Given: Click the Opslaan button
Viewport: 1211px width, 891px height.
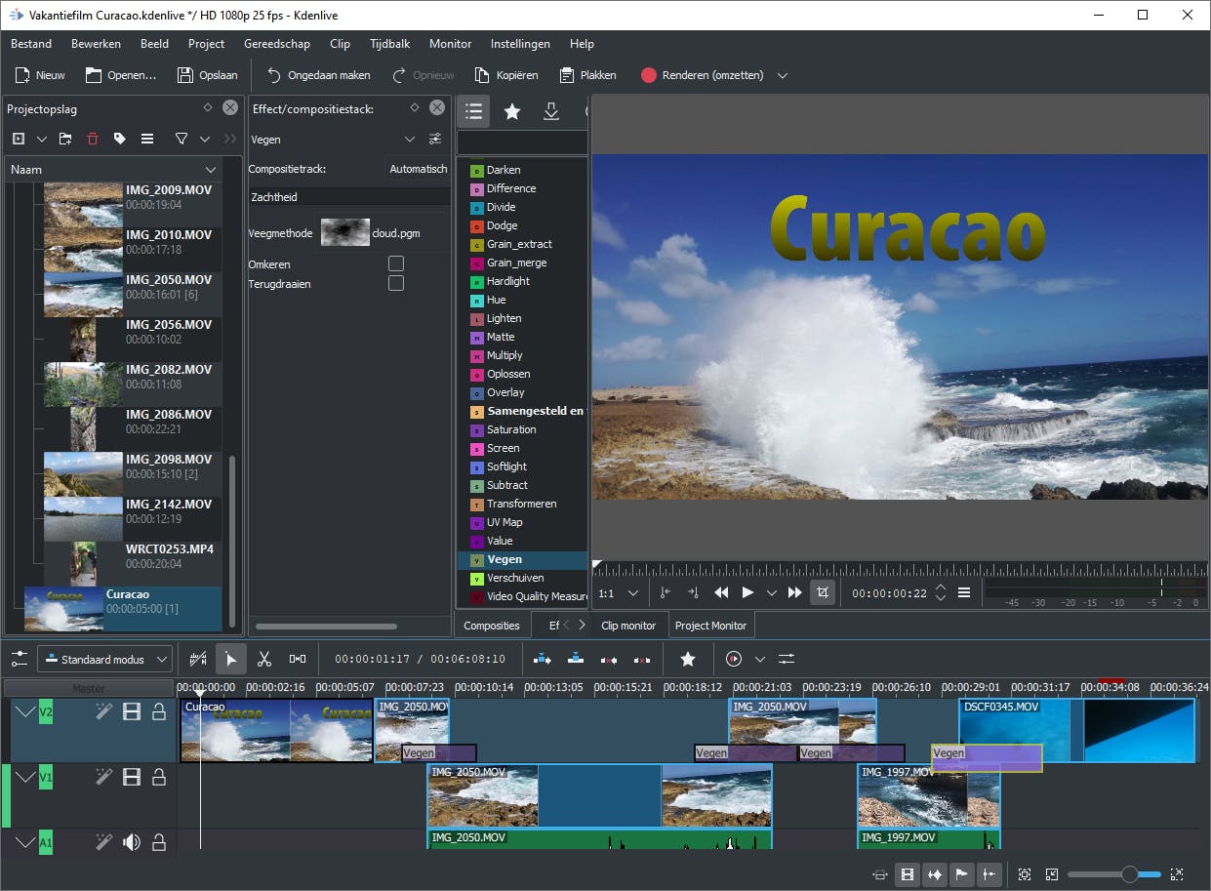Looking at the screenshot, I should (x=207, y=75).
